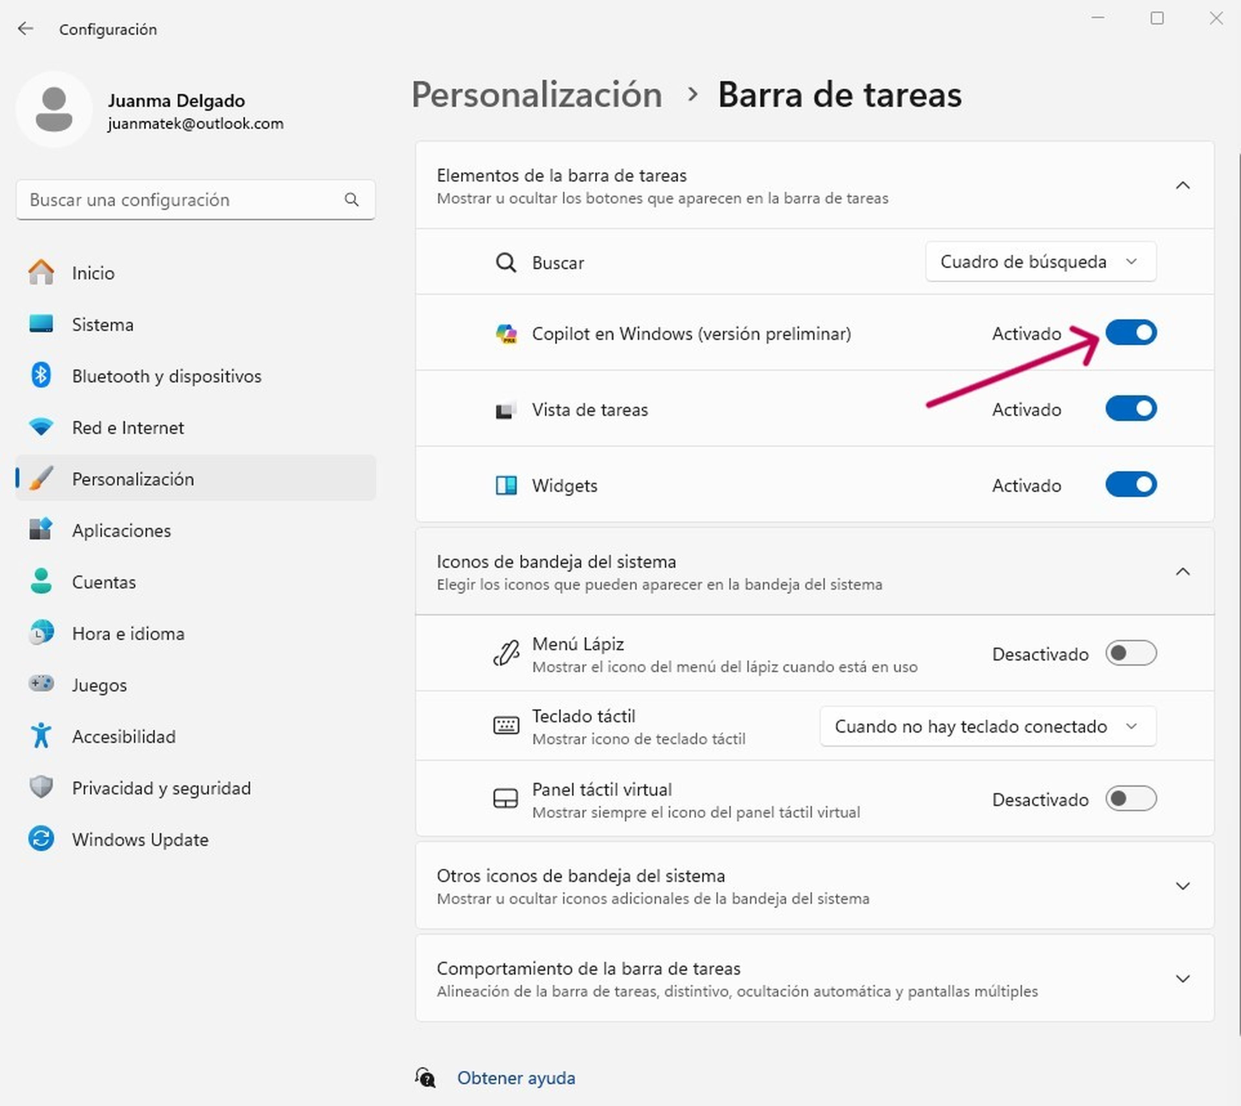Click the user profile avatar picture

click(x=54, y=109)
